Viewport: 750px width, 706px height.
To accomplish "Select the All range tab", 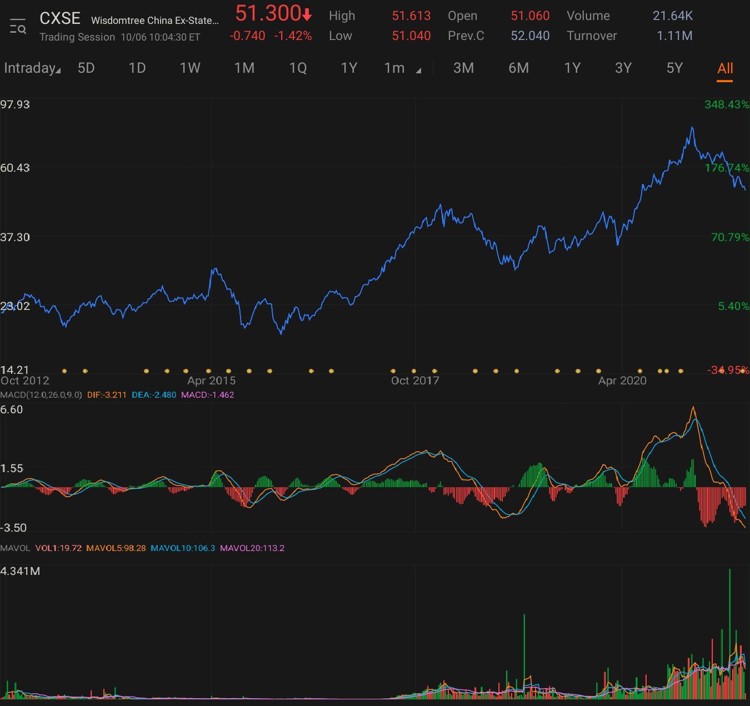I will point(725,68).
